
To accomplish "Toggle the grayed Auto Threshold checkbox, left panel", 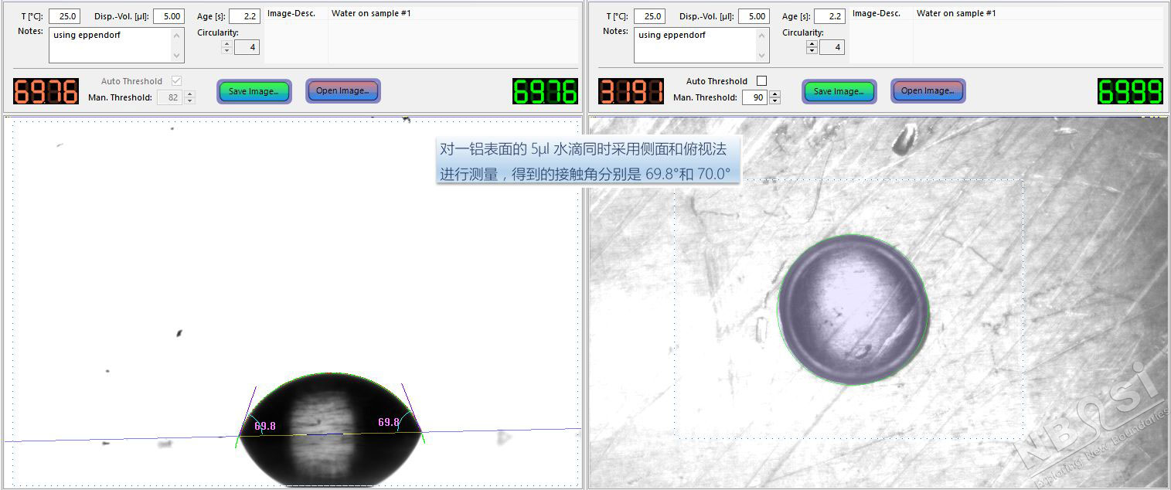I will (176, 81).
